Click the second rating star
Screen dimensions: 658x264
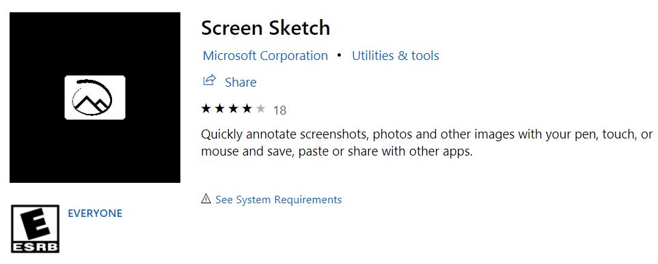219,109
